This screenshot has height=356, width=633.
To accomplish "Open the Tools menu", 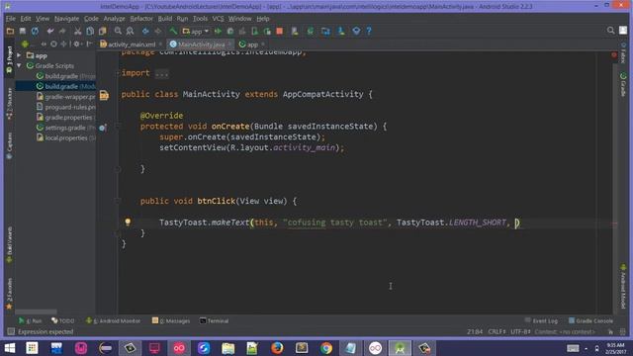I will point(200,19).
